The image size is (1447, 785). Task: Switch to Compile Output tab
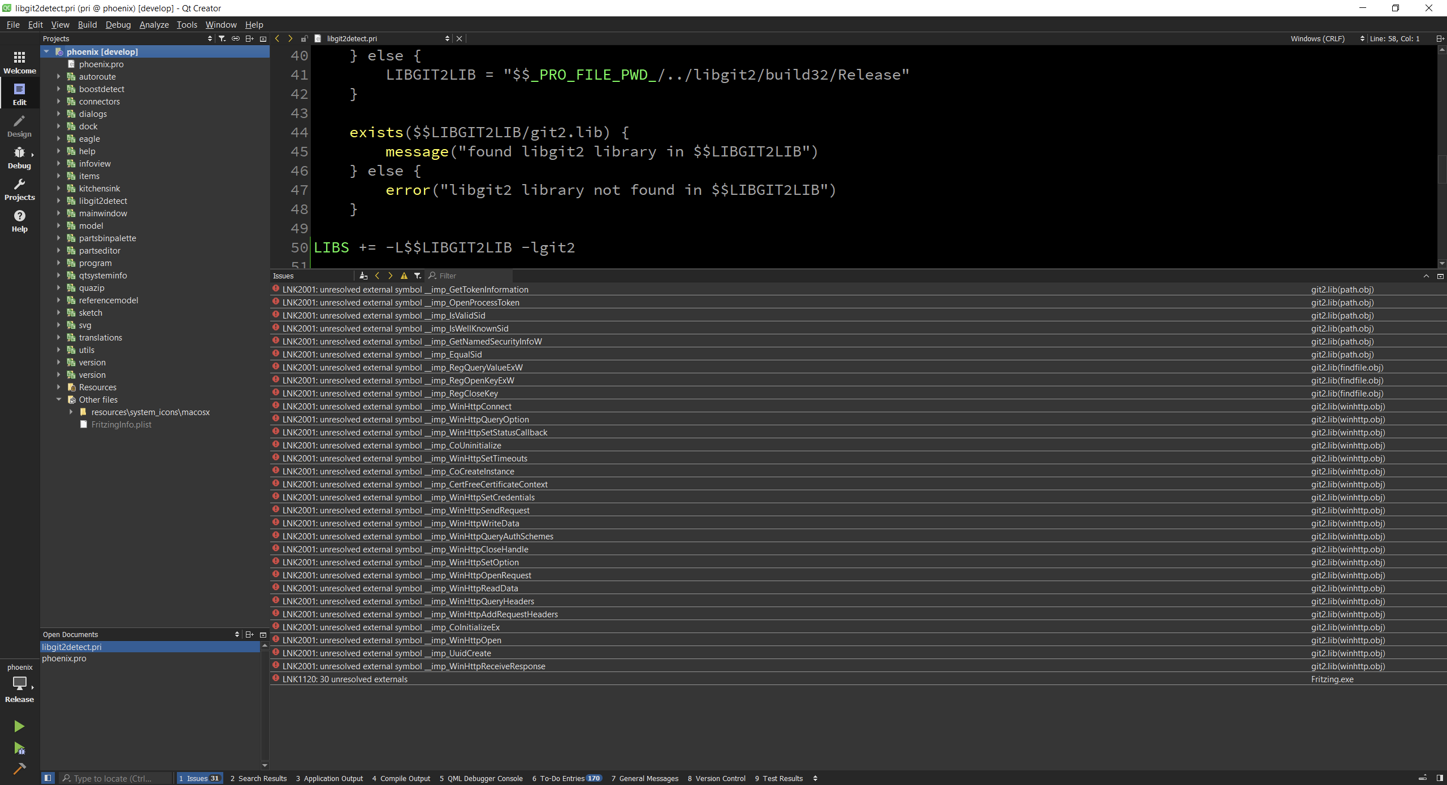[x=401, y=778]
